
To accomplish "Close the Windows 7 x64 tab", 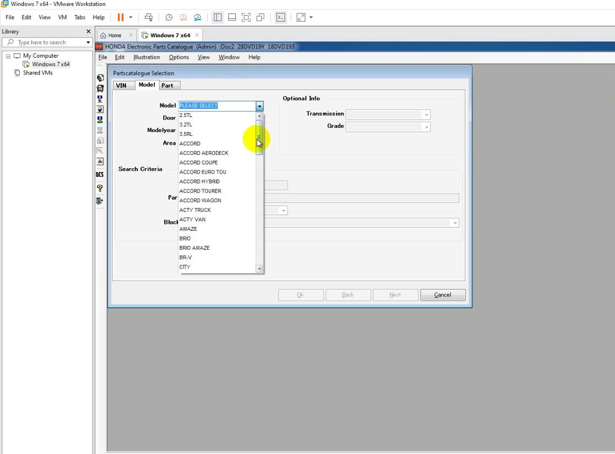I will click(x=197, y=35).
